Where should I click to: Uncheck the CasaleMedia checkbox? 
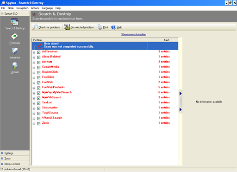(39, 67)
